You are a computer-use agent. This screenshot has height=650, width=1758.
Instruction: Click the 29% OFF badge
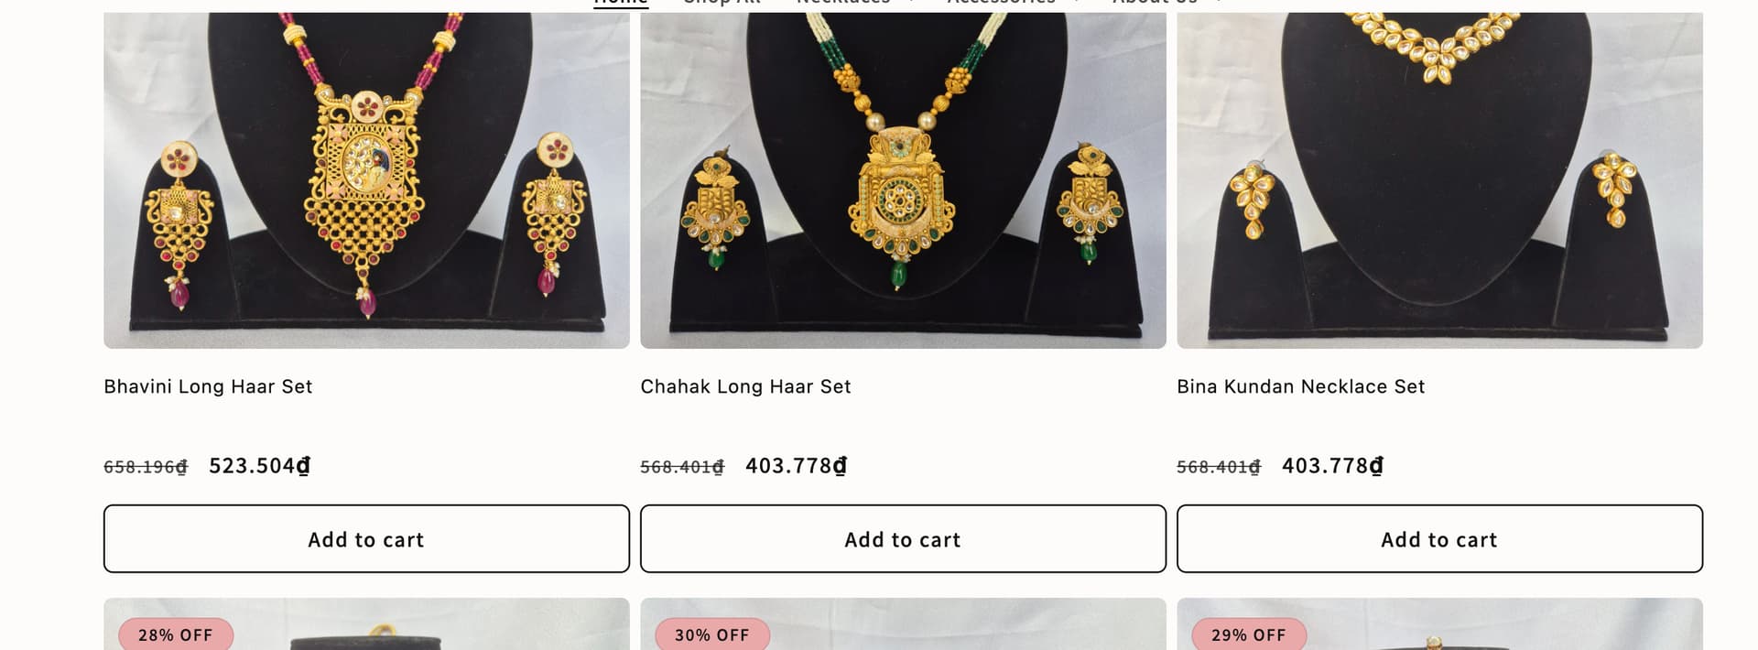point(1248,634)
